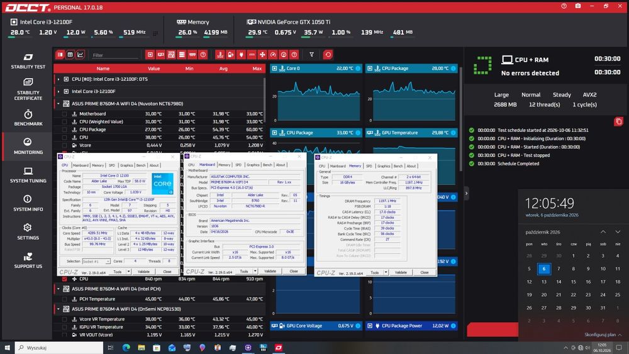Open Graphics tab in Mainboard CPU-Z window
629x354 pixels.
tap(253, 165)
